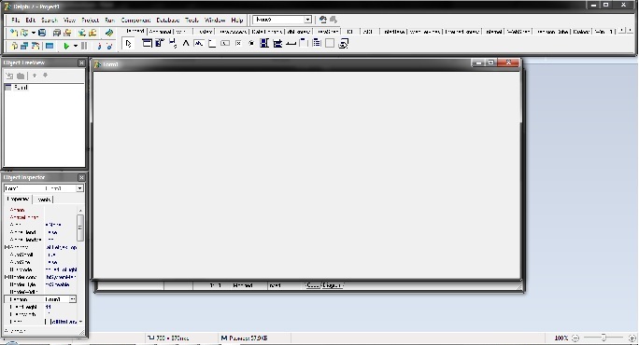Image resolution: width=639 pixels, height=345 pixels.
Task: Click the Trace Into debug icon
Action: point(99,46)
